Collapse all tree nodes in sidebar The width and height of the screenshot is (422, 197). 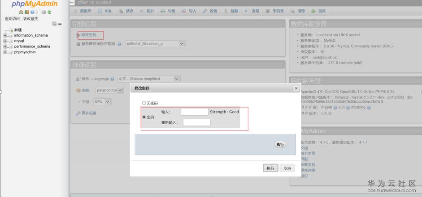[x=54, y=24]
